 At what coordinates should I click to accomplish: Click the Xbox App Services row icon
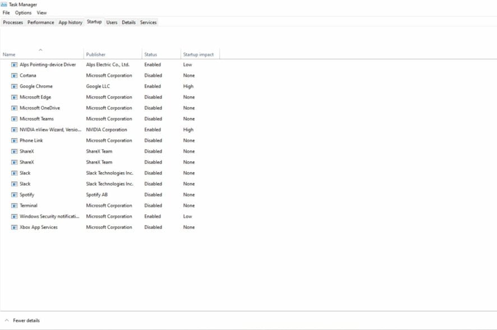14,227
